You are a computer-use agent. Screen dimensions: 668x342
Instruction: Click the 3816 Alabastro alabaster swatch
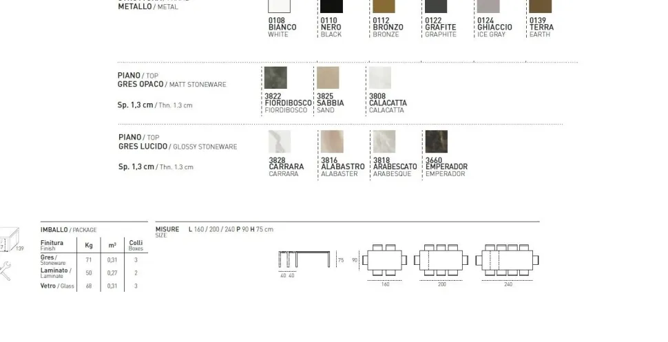tap(332, 141)
